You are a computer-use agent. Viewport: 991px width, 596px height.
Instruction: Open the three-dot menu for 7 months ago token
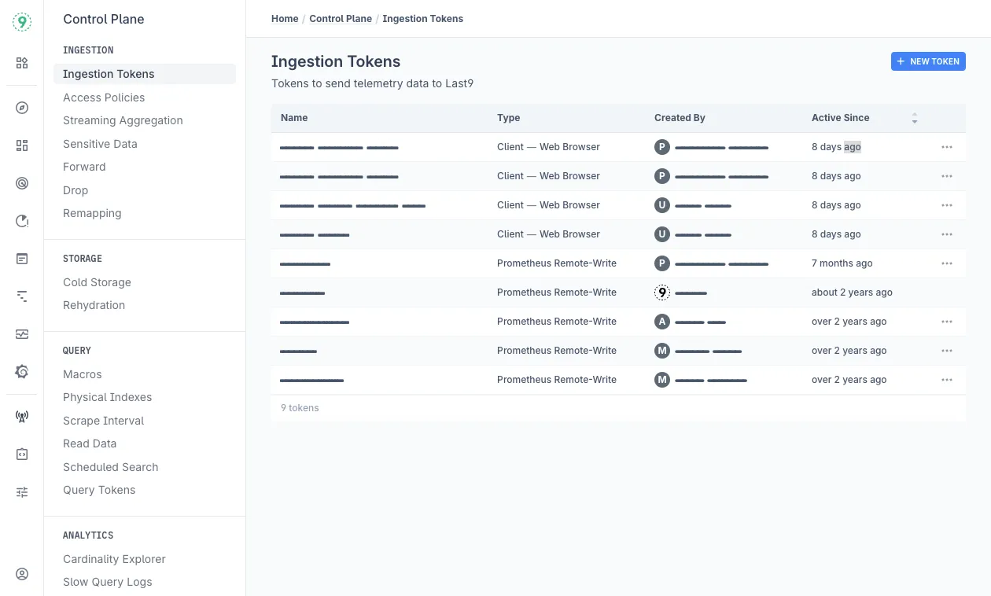point(947,263)
